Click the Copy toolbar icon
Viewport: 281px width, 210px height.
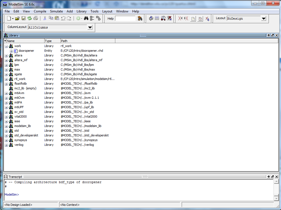tap(51, 18)
